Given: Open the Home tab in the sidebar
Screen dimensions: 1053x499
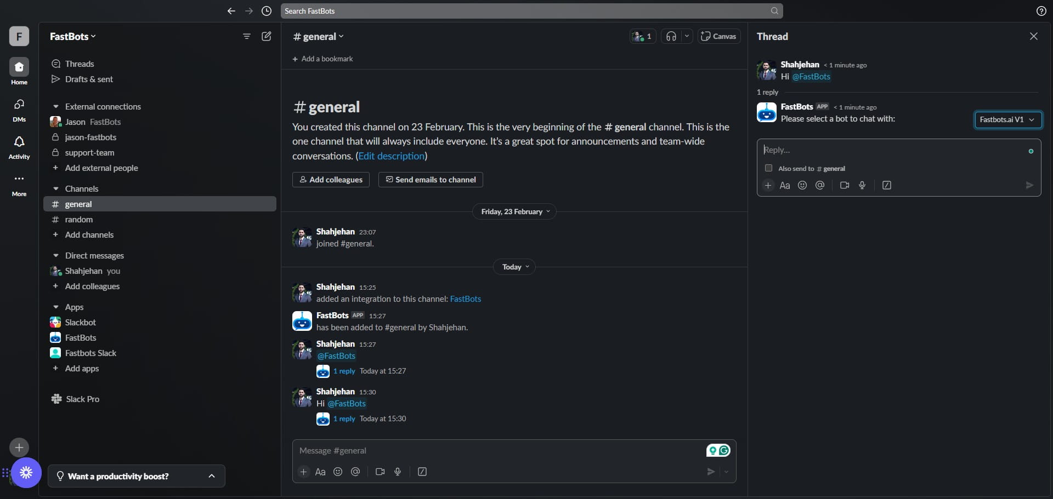Looking at the screenshot, I should [19, 72].
